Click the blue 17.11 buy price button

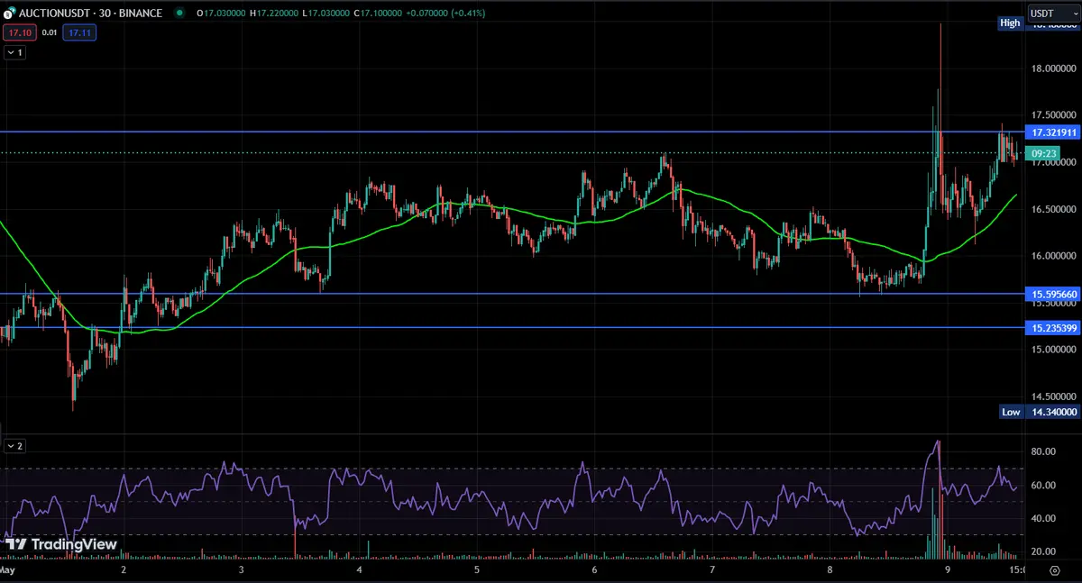point(79,32)
